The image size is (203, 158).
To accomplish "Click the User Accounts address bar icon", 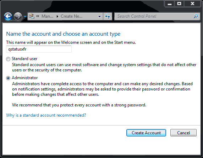I will 32,16.
